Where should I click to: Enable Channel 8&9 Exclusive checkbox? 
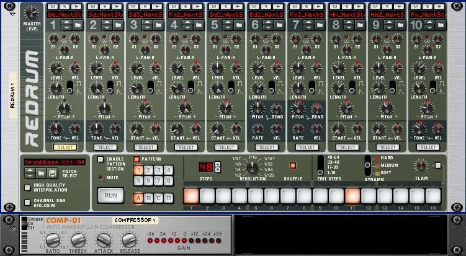coord(27,203)
